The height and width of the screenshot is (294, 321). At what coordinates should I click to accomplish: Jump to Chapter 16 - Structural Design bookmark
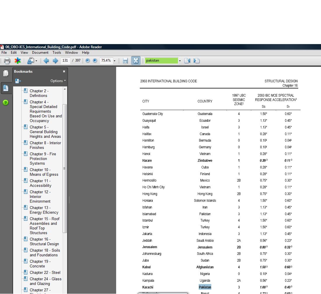pyautogui.click(x=44, y=241)
